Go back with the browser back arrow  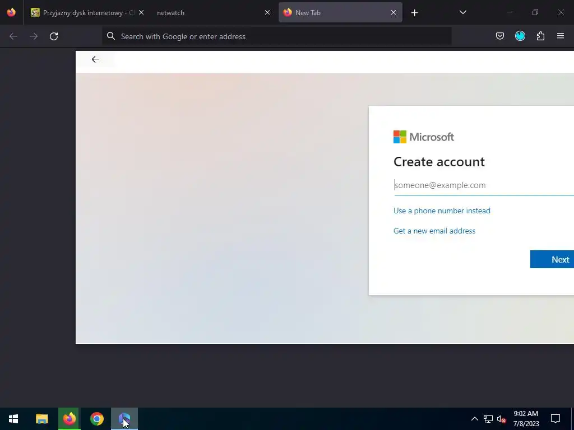[x=13, y=36]
